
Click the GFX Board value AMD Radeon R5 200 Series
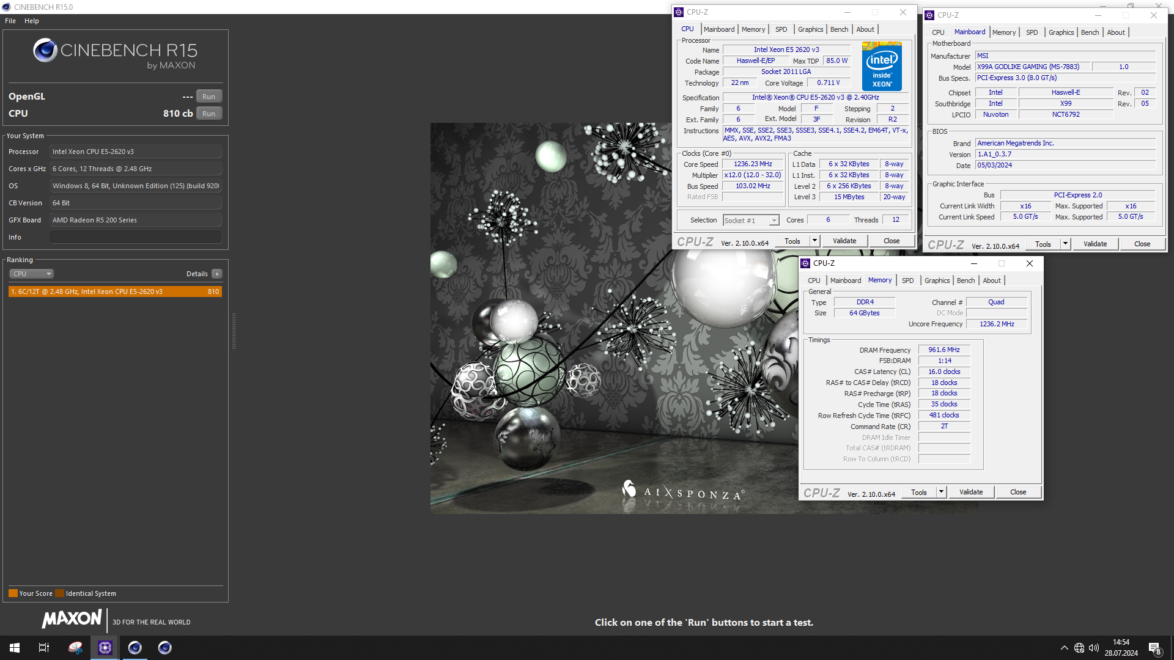pos(136,220)
